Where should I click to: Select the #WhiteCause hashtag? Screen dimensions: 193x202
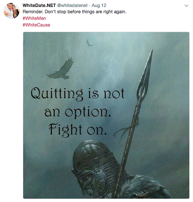(x=36, y=25)
